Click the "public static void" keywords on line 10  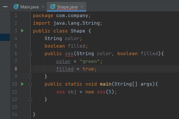71,84
